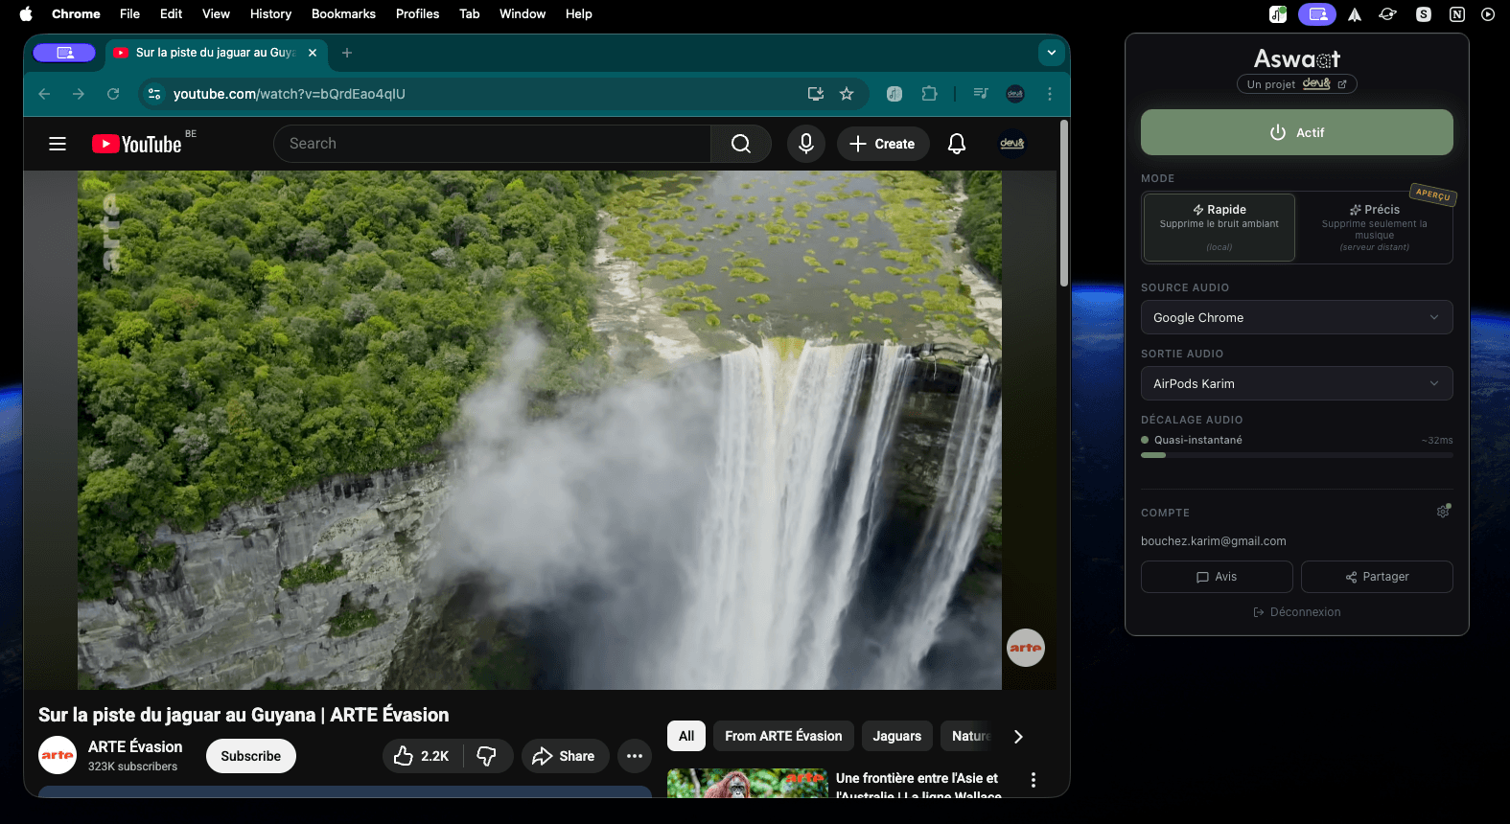Open the Source Audio Google Chrome dropdown

pyautogui.click(x=1297, y=317)
